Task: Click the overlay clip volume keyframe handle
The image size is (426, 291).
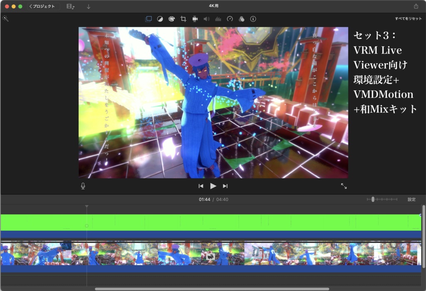Action: [87, 226]
